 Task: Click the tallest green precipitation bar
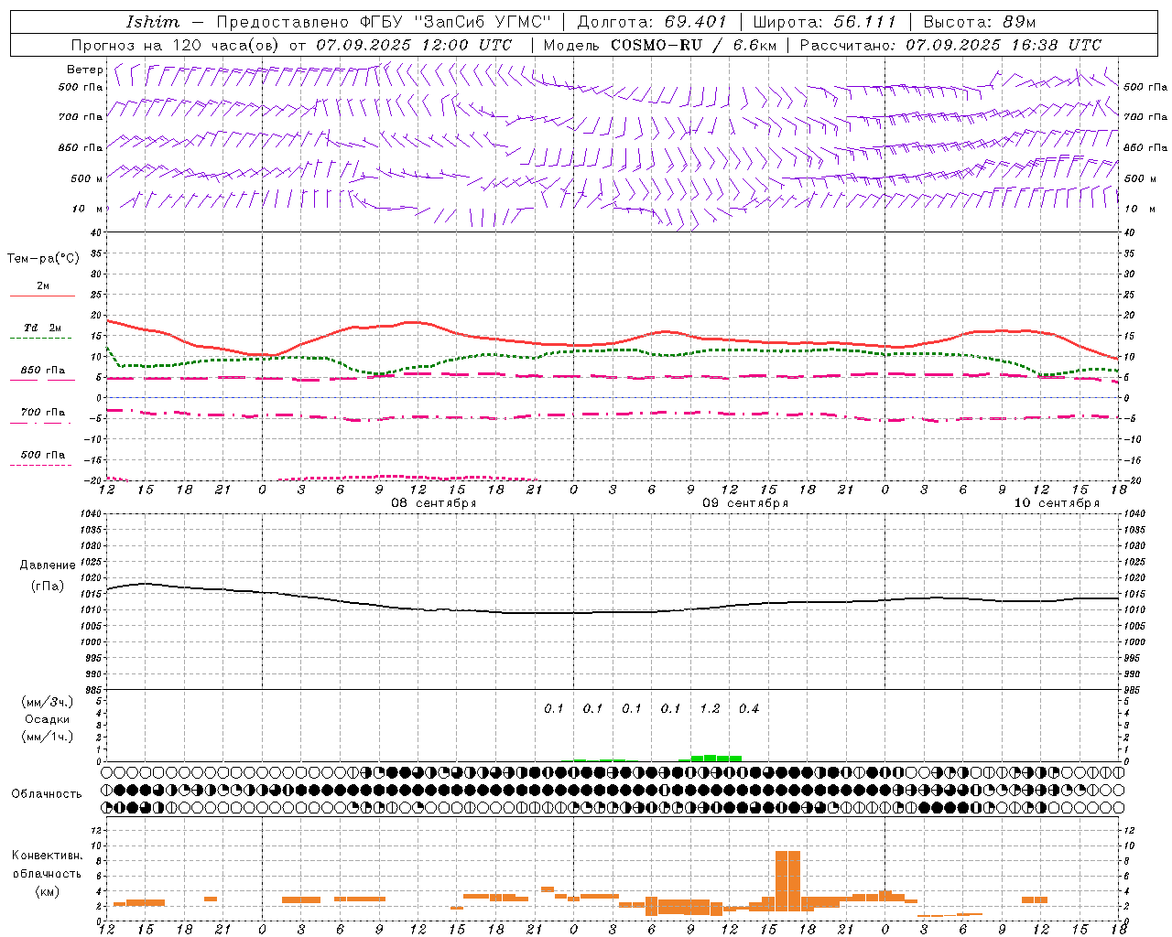tap(710, 758)
